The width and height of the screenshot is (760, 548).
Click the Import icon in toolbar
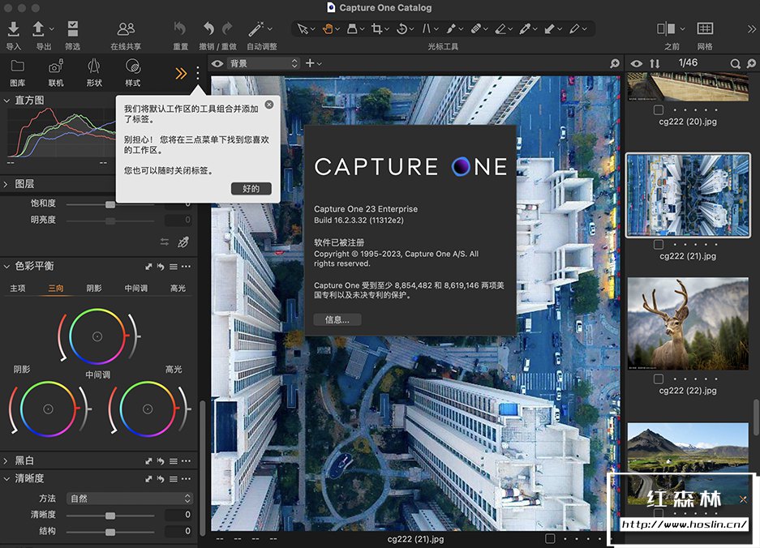point(13,30)
